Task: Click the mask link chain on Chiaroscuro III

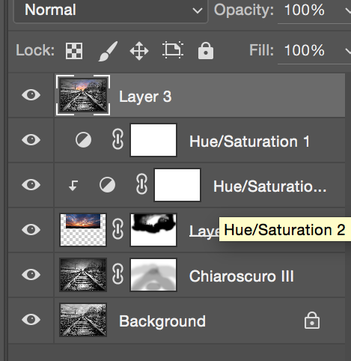Action: pyautogui.click(x=117, y=274)
